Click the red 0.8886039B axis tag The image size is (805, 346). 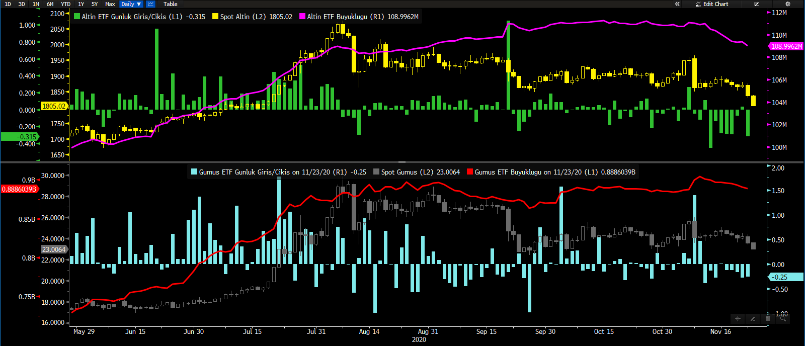(x=19, y=189)
